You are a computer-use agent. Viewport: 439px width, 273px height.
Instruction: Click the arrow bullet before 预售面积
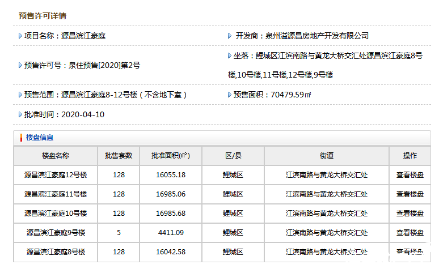pos(230,95)
